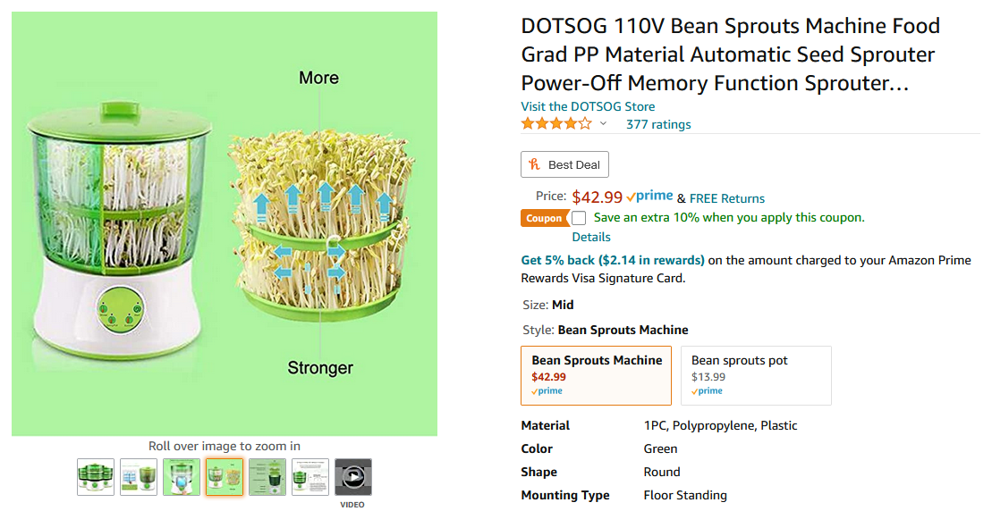Play the product video thumbnail
This screenshot has width=992, height=511.
353,477
